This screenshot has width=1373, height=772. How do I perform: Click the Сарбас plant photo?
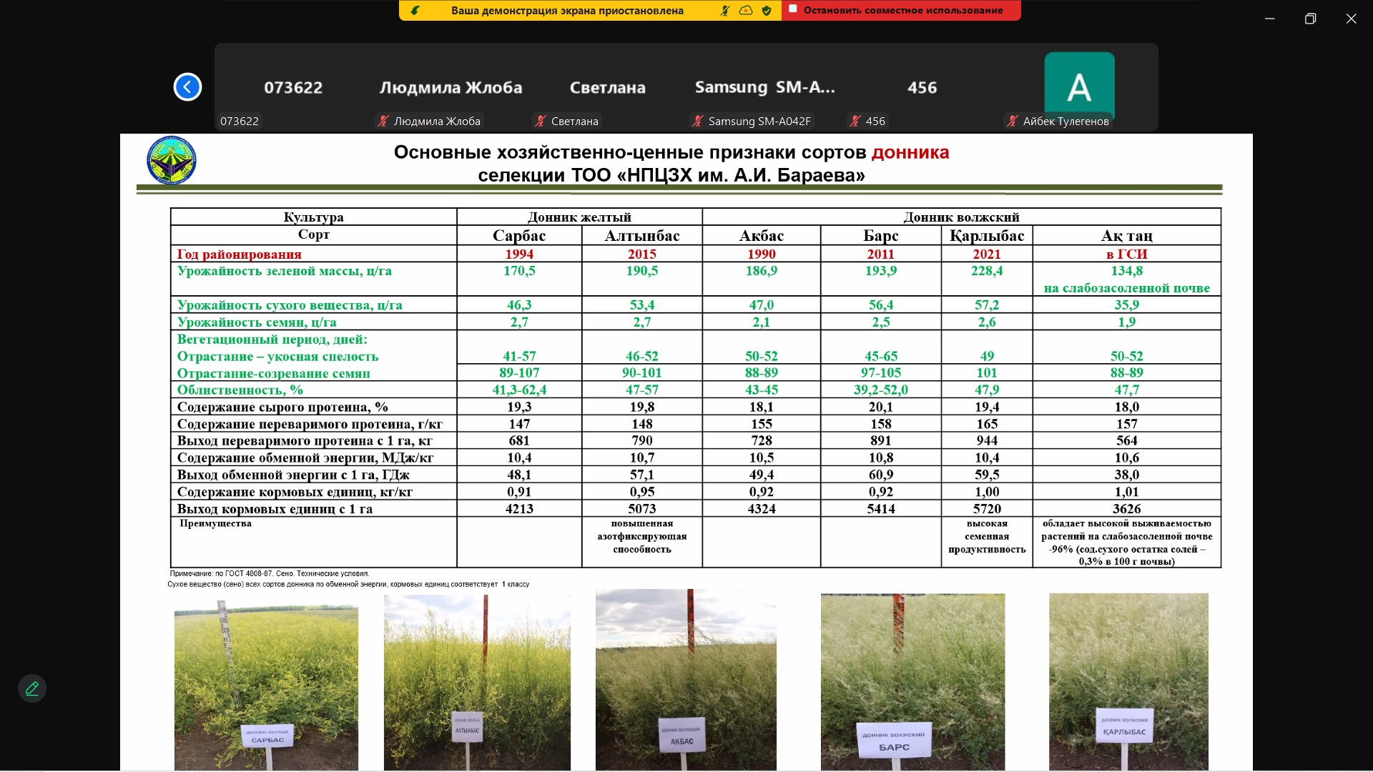(266, 686)
